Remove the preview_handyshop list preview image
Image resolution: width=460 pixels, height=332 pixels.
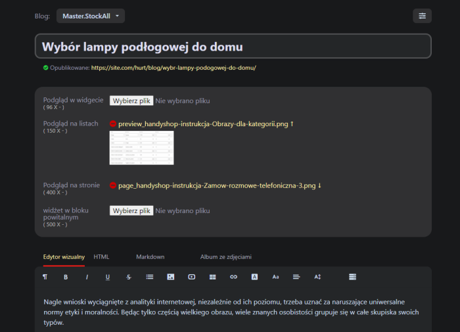[113, 124]
